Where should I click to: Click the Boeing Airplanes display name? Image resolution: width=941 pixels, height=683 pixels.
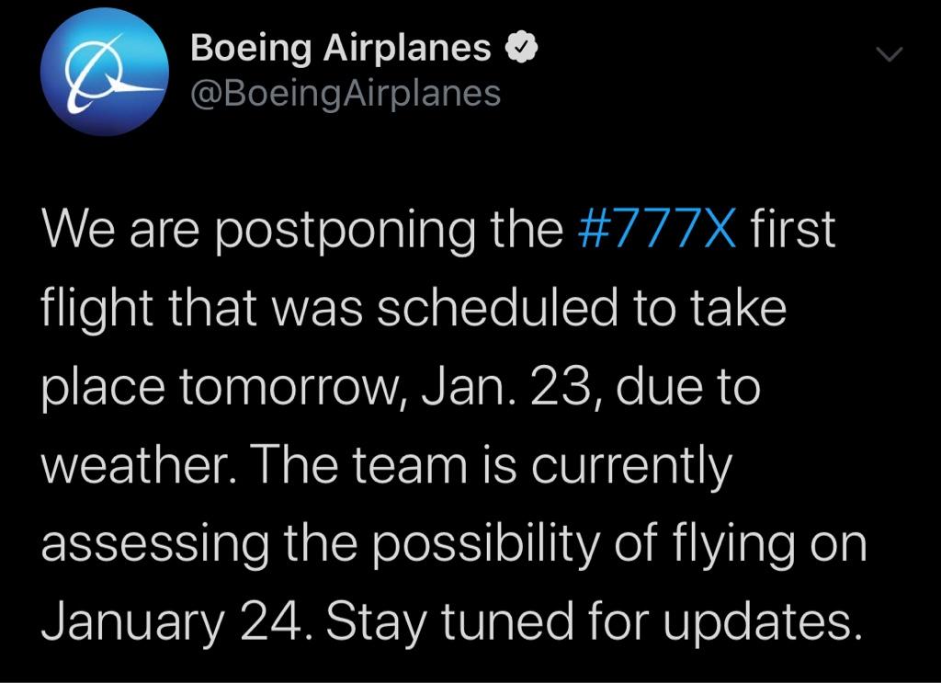341,48
